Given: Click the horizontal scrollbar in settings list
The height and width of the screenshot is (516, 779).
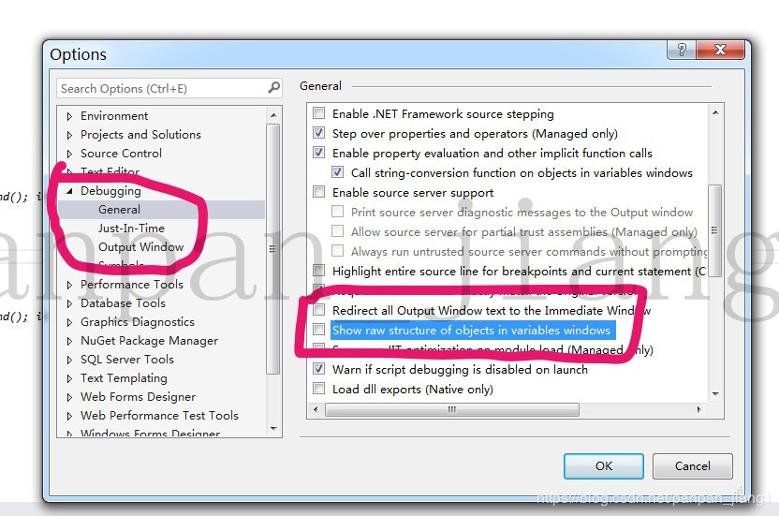Looking at the screenshot, I should coord(506,409).
